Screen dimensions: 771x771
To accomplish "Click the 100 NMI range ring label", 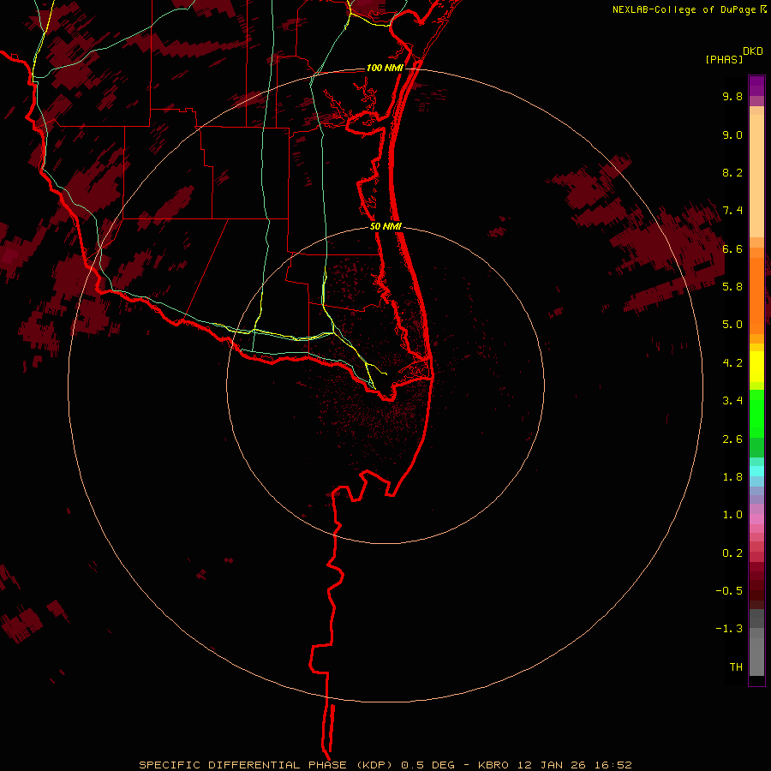I will pyautogui.click(x=385, y=68).
